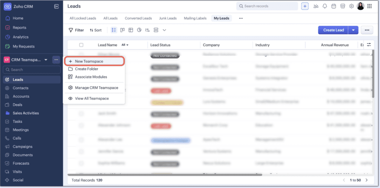
Task: Select the list view icon
Action: tap(114, 30)
